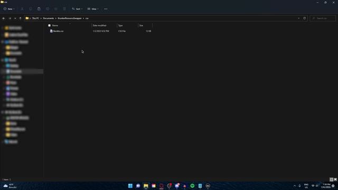
Task: Open the clock and date flyout
Action: tap(326, 186)
